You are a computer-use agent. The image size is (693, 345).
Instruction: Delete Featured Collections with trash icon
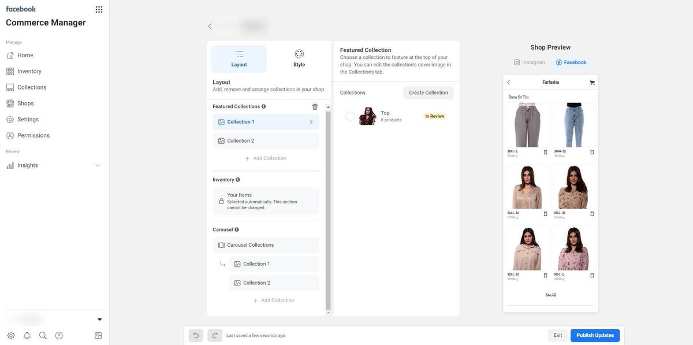click(x=315, y=107)
